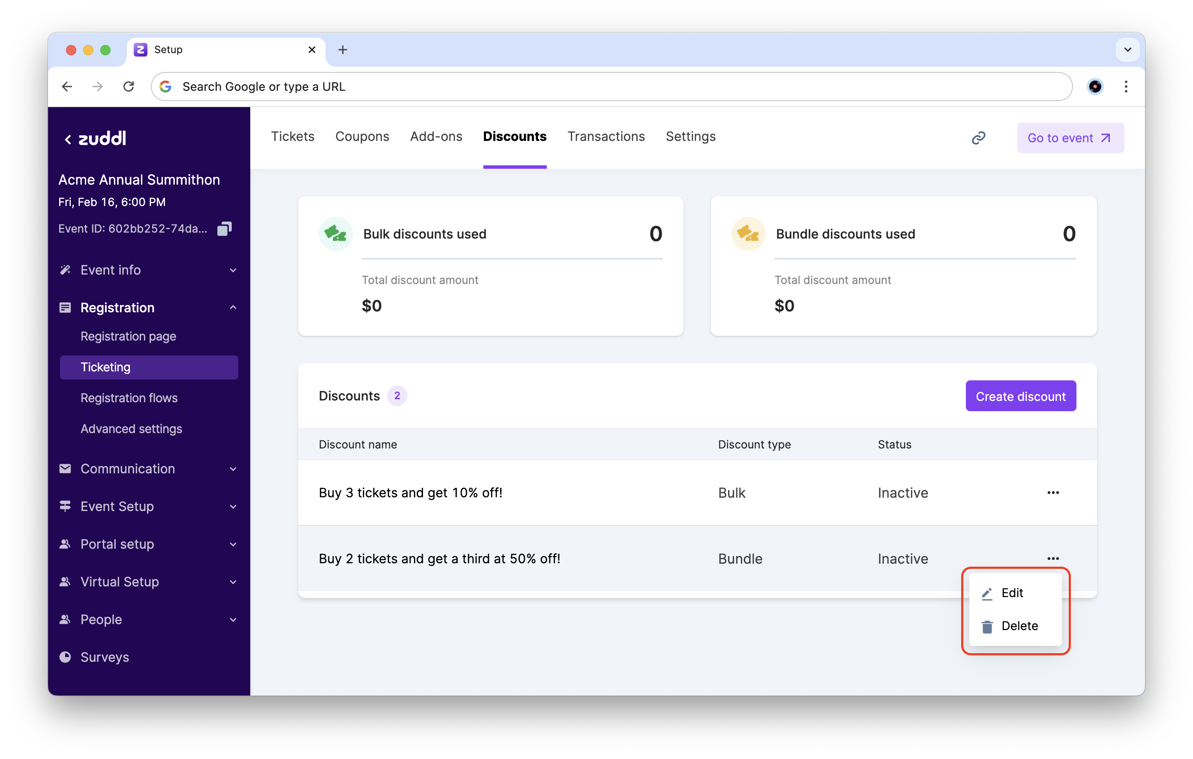Click the copy event link icon

tap(978, 137)
